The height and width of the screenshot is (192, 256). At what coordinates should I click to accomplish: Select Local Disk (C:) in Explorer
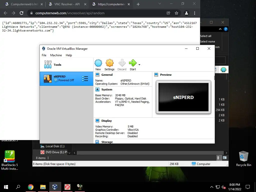coord(52,146)
